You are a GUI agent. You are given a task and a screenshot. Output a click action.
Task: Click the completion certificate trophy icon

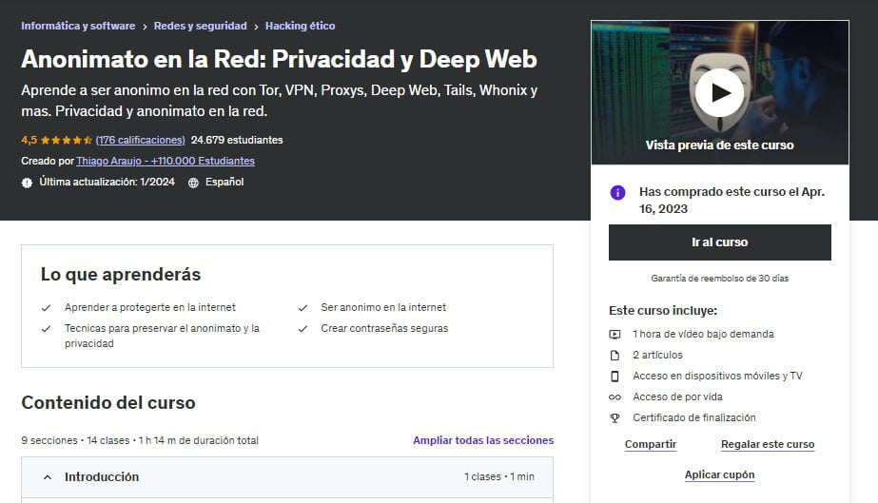coord(615,417)
